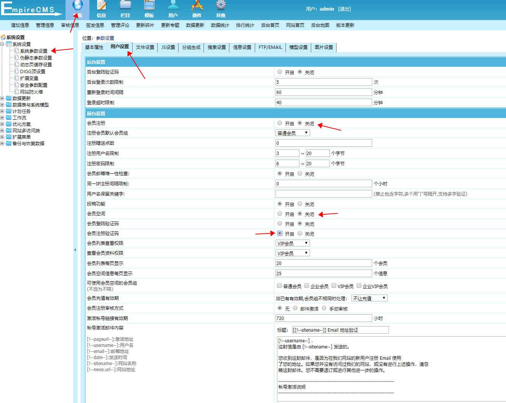This screenshot has width=506, height=403.
Task: Switch to the 分组生成 tab
Action: 191,47
